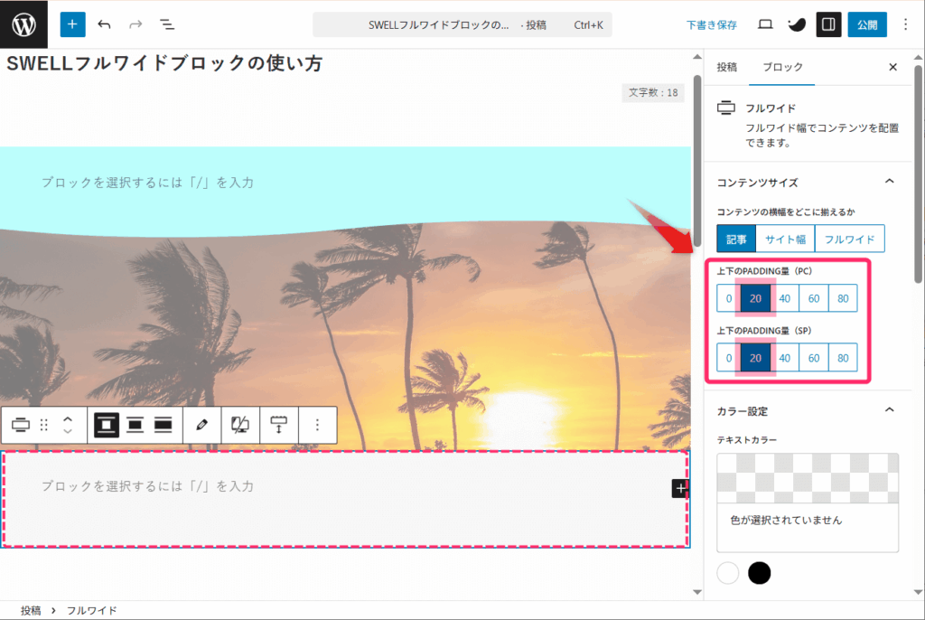Open the top bar options menu

point(905,24)
